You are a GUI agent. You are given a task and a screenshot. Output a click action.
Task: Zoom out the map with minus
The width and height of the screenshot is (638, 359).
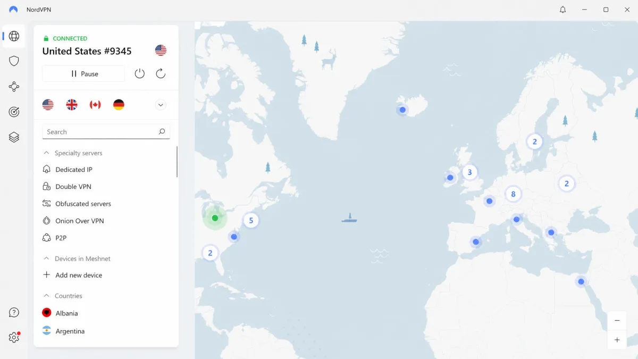coord(617,321)
